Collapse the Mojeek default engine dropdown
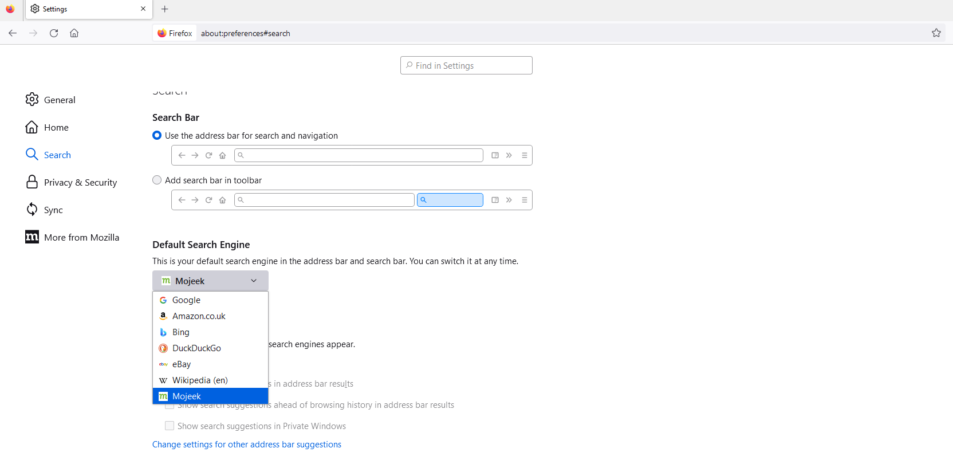 (x=210, y=281)
